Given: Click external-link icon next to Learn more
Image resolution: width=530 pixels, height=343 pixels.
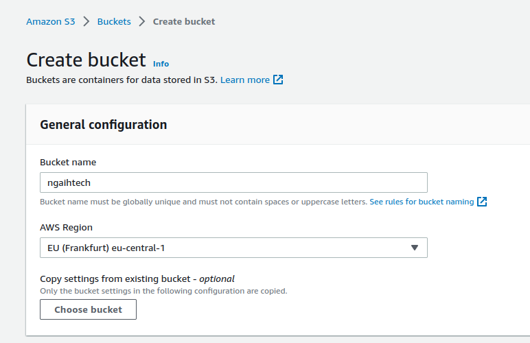Looking at the screenshot, I should [278, 80].
